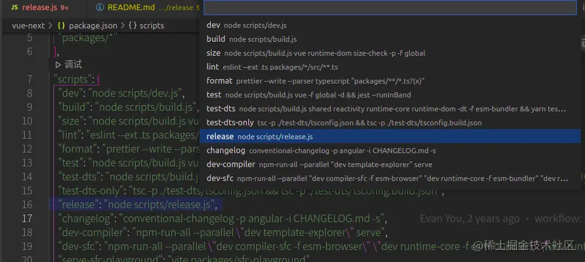Click the "serve-sfc-playground" key on line 20
The image size is (585, 262).
pos(111,258)
